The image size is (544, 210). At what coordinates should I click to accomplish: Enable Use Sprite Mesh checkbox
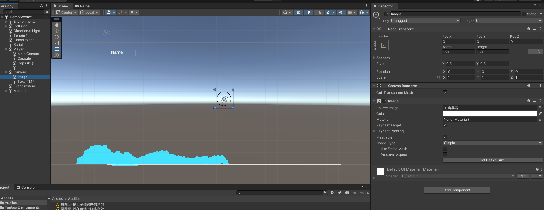445,149
